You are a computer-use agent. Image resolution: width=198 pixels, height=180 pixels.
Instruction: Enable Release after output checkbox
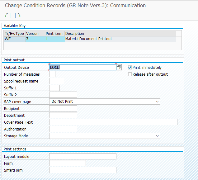130,74
